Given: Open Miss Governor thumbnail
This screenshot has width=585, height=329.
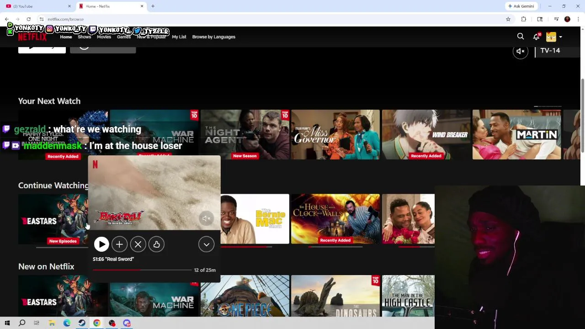Looking at the screenshot, I should click(335, 134).
